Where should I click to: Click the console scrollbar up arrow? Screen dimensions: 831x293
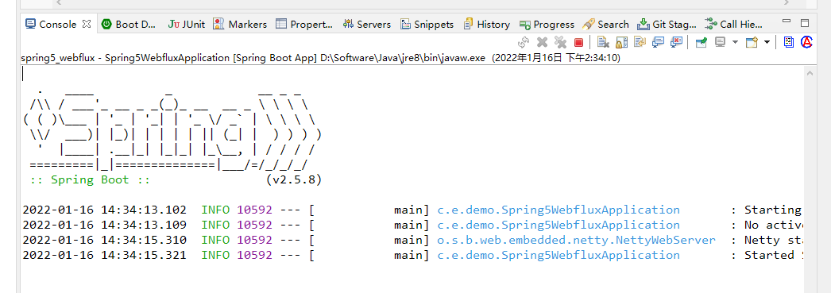809,74
